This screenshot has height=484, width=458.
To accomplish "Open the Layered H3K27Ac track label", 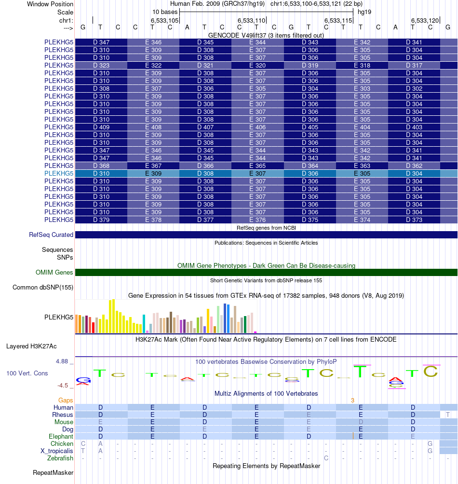I will click(31, 346).
